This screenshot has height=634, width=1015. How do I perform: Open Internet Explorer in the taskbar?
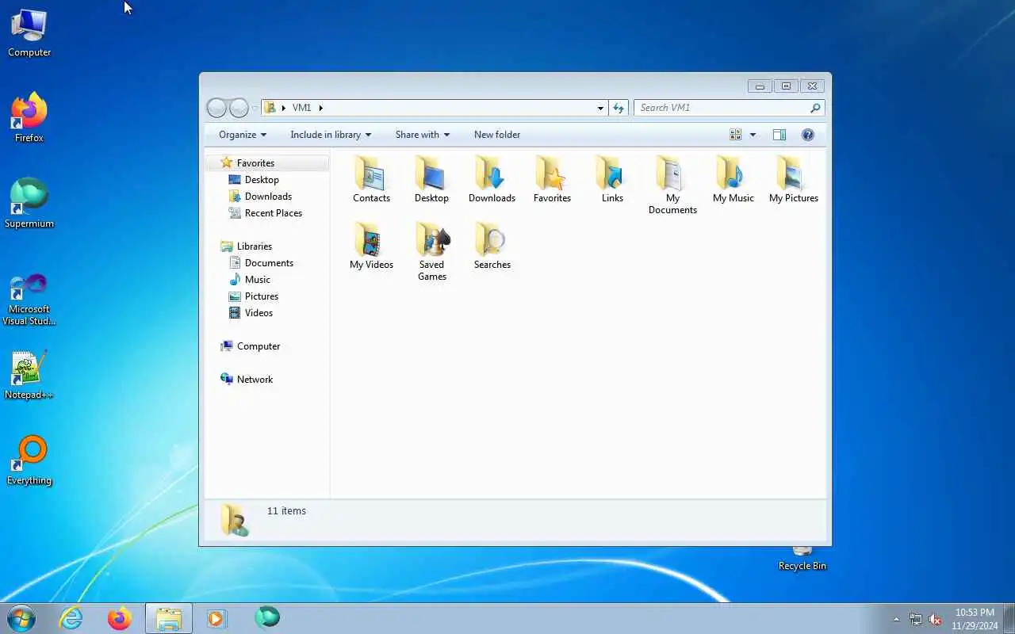[x=71, y=618]
